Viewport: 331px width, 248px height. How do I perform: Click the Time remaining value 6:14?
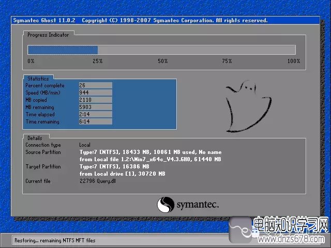pyautogui.click(x=95, y=121)
